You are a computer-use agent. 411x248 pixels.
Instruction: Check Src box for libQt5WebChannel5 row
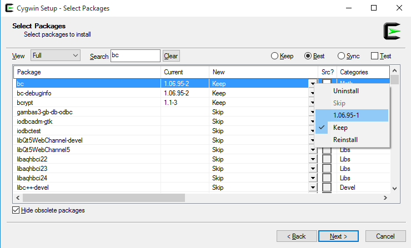327,150
